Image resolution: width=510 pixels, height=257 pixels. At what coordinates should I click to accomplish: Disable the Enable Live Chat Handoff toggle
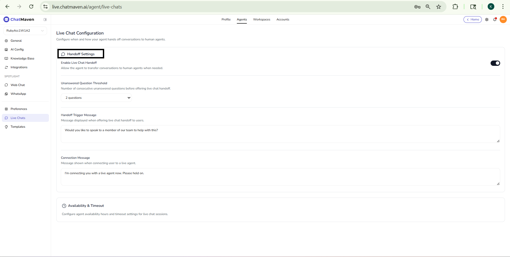point(495,63)
